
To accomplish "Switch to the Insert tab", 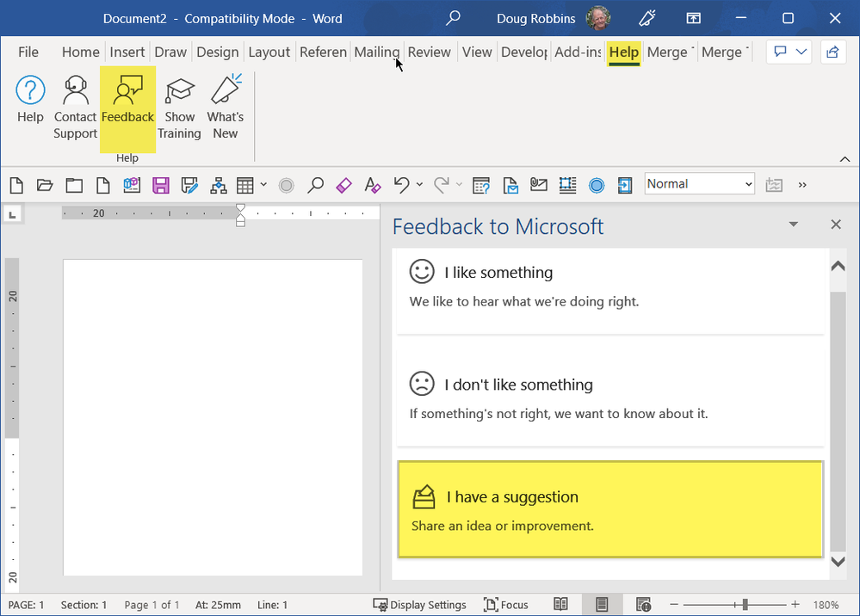I will click(x=127, y=52).
